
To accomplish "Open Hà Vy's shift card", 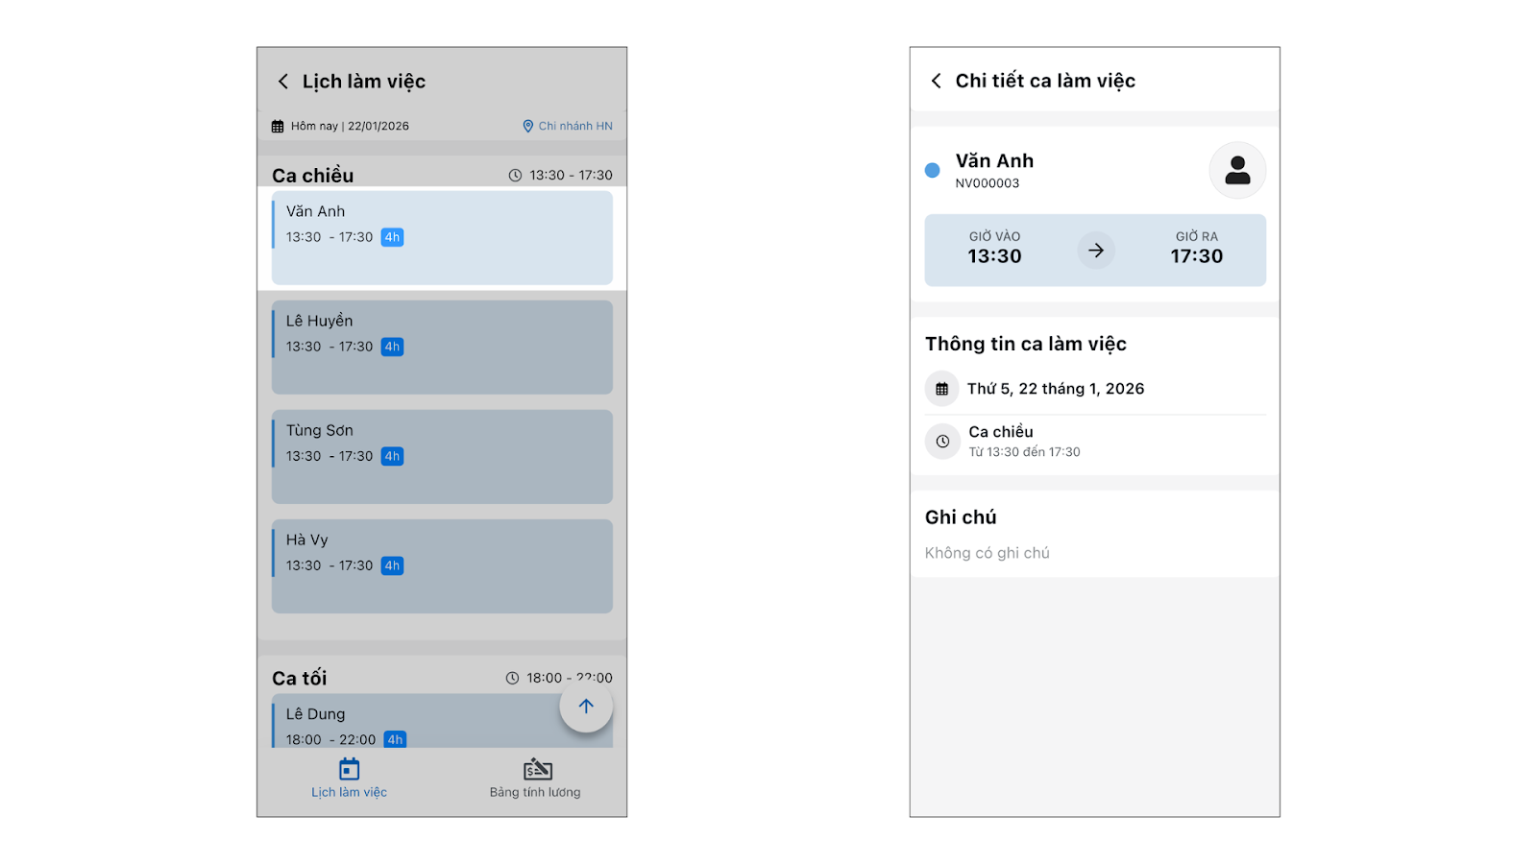I will click(x=442, y=566).
